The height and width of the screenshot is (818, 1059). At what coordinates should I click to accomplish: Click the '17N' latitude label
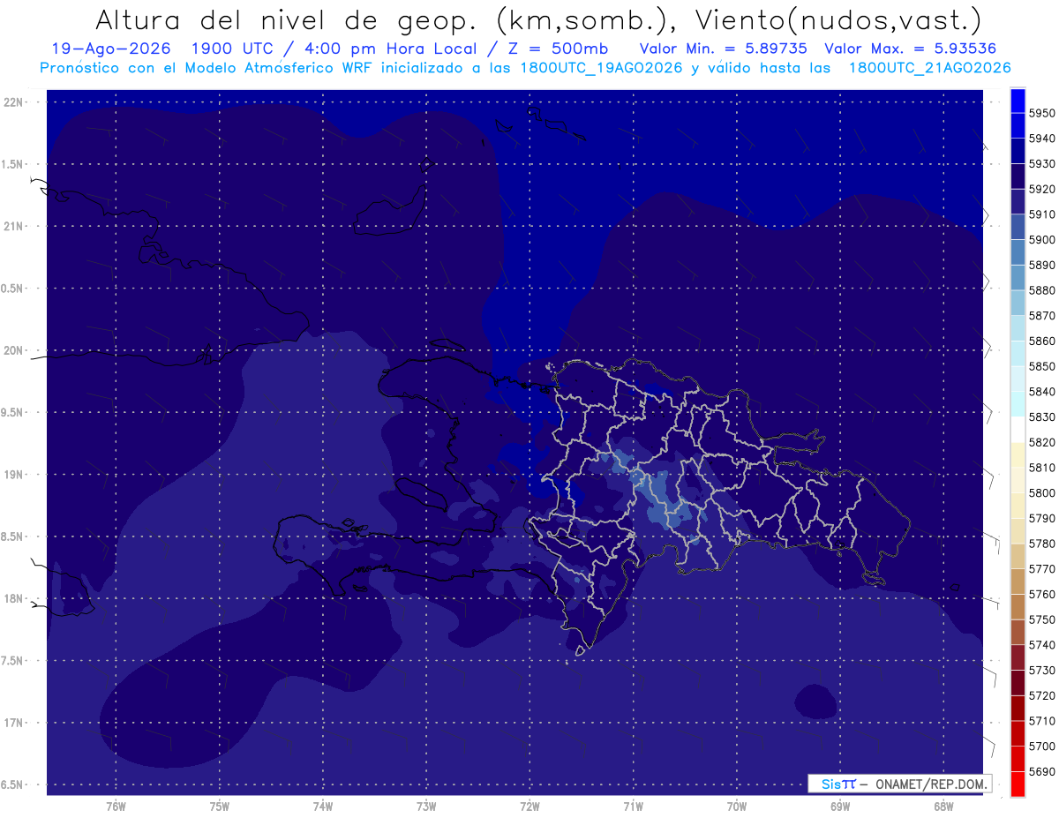click(14, 723)
